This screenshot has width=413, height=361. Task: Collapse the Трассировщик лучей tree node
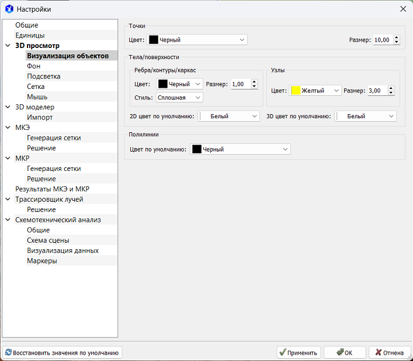[8, 200]
